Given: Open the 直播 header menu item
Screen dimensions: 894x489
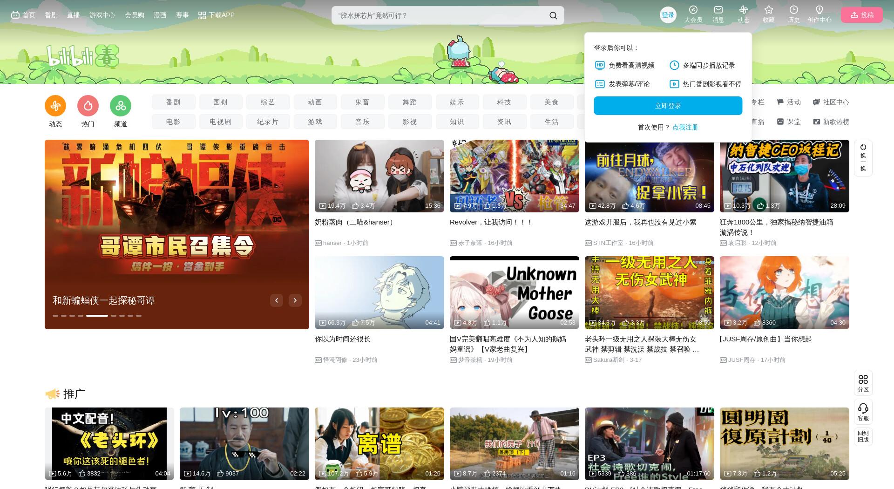Looking at the screenshot, I should pos(74,15).
